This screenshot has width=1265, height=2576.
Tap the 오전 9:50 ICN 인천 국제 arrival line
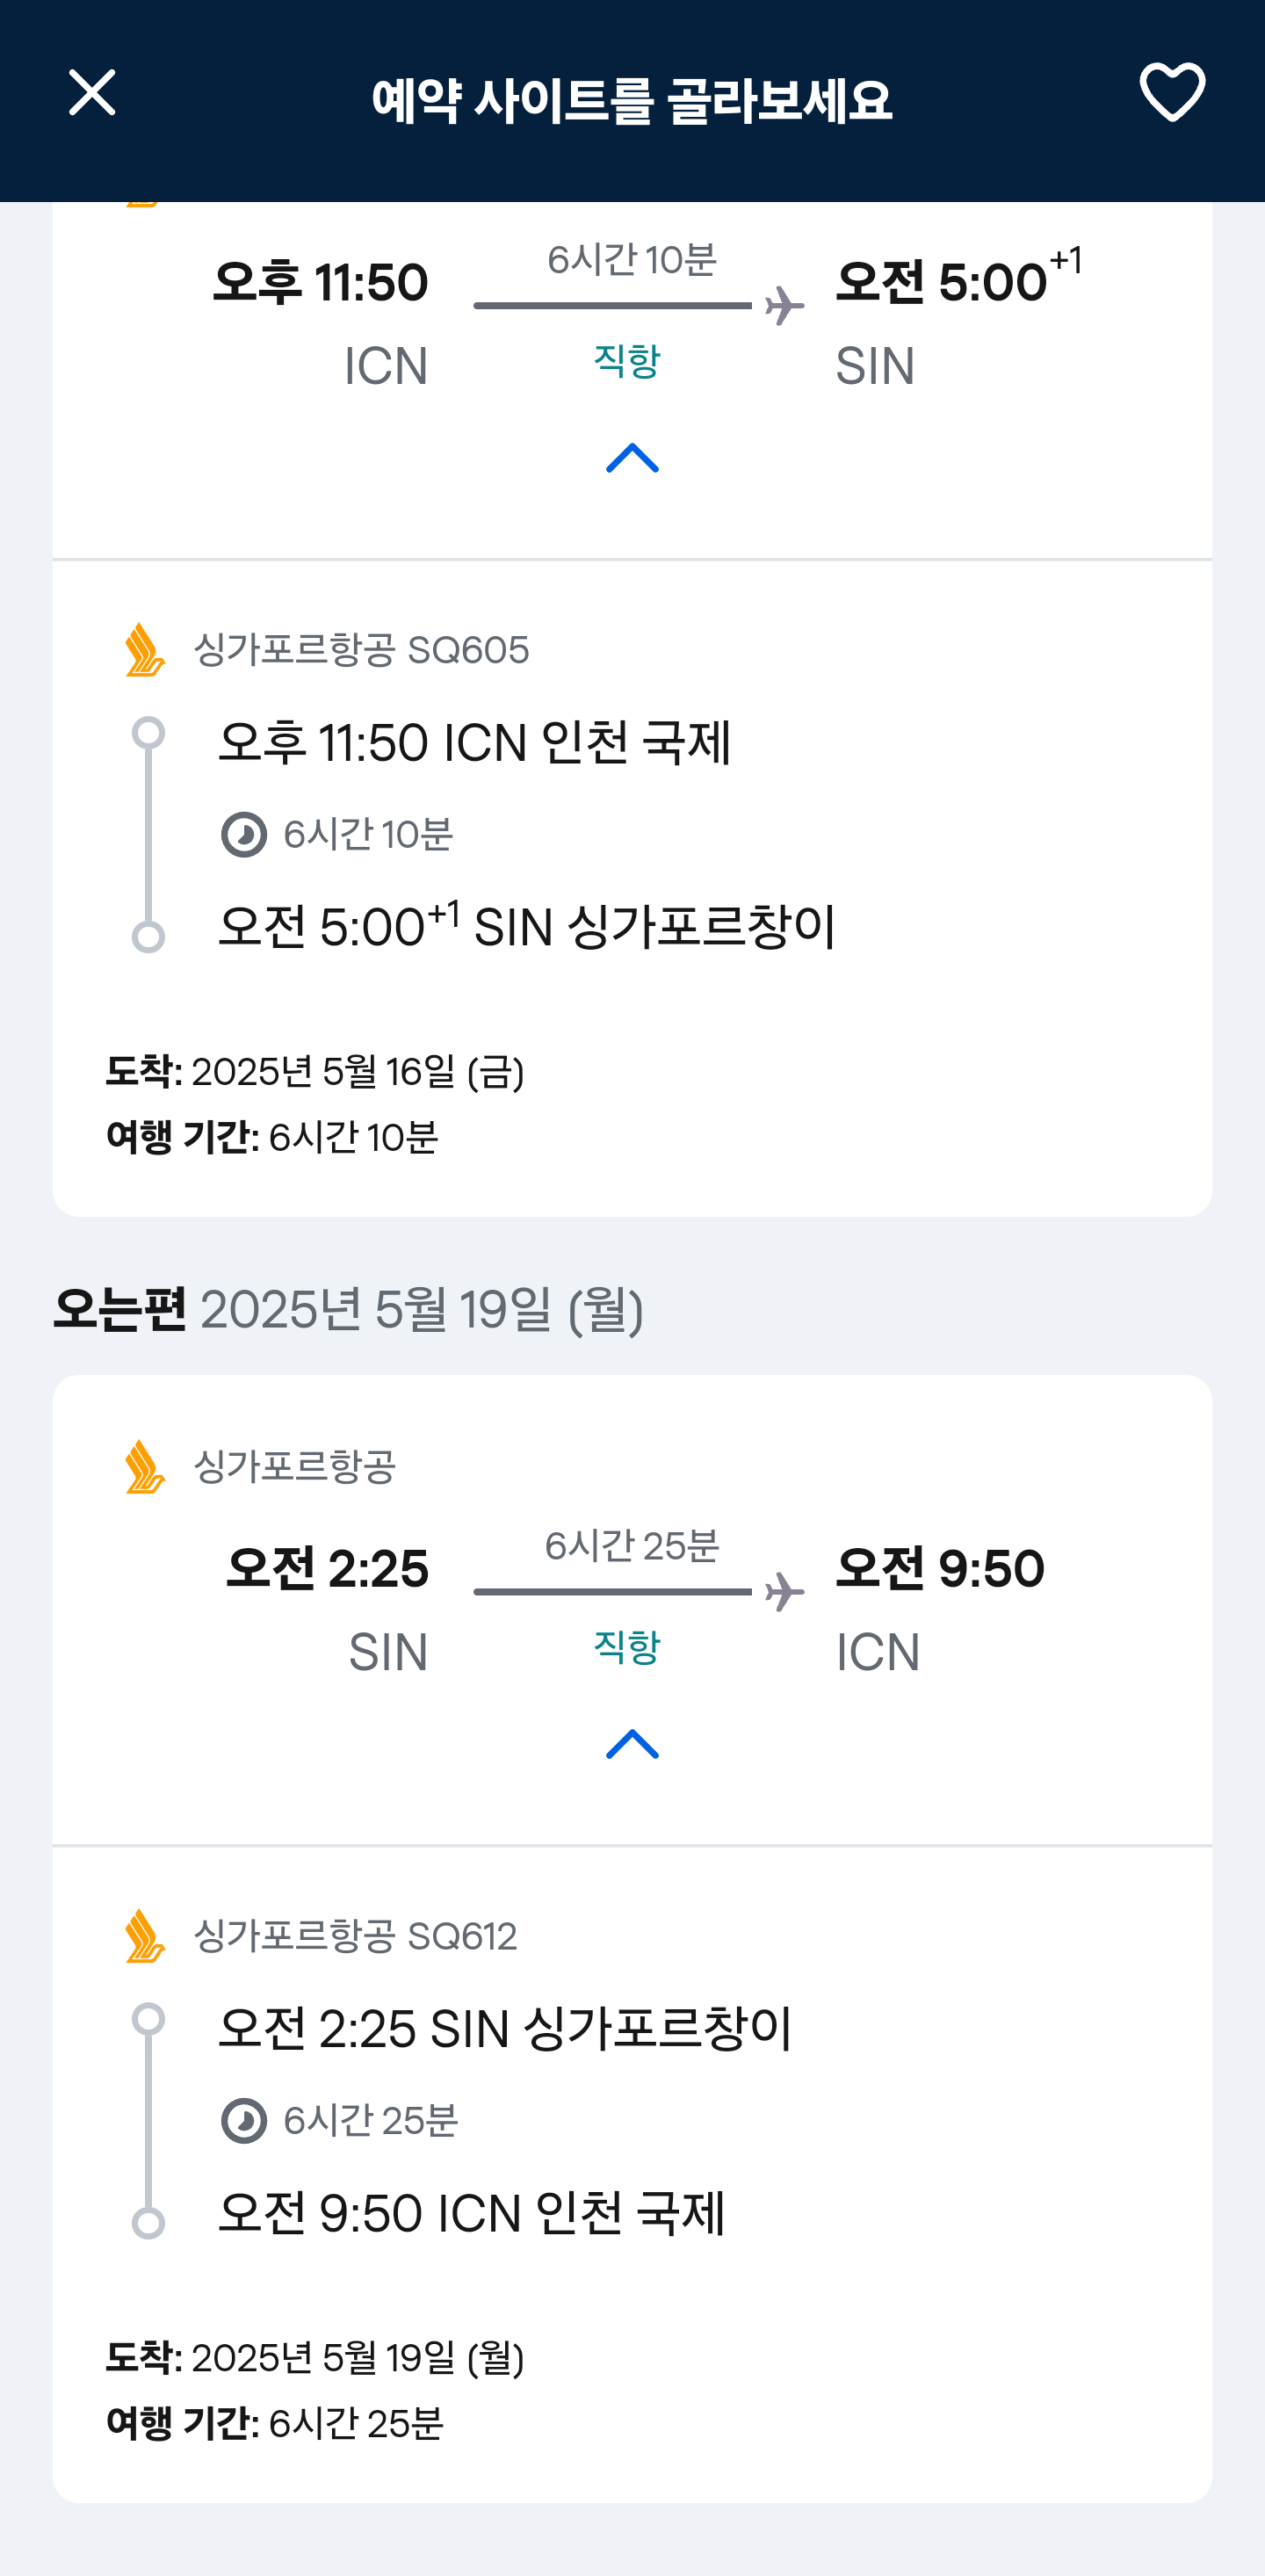471,2213
